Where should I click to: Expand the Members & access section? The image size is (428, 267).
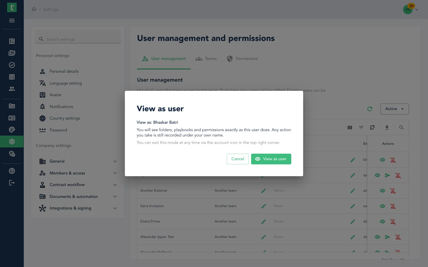tap(78, 173)
